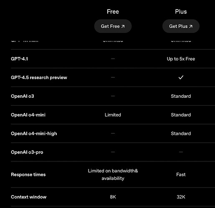The height and width of the screenshot is (208, 215).
Task: Click the arrow icon on Get Plus
Action: coord(191,26)
